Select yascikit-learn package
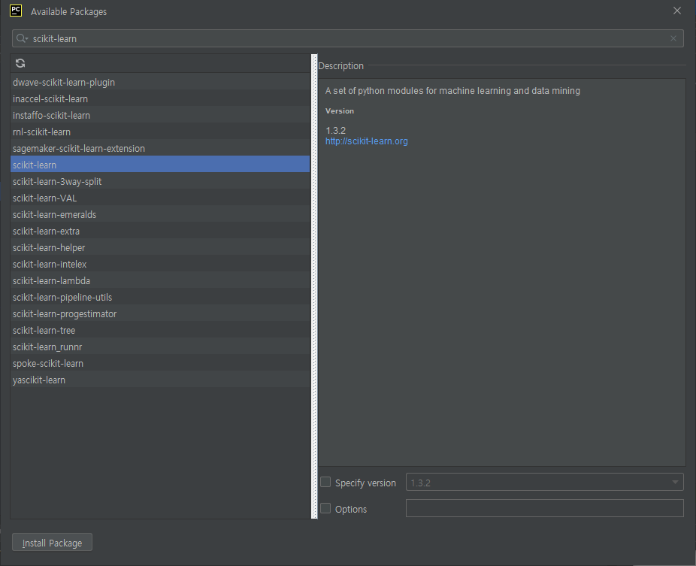 160,380
